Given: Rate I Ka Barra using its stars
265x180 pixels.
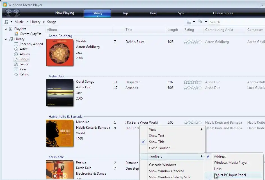Looking at the screenshot, I should 193,123.
